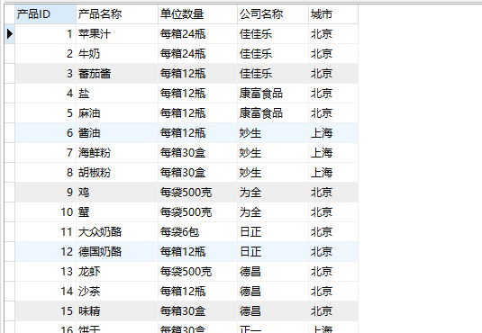
Task: Click the row selector for 牛奶 row
Action: [x=10, y=54]
